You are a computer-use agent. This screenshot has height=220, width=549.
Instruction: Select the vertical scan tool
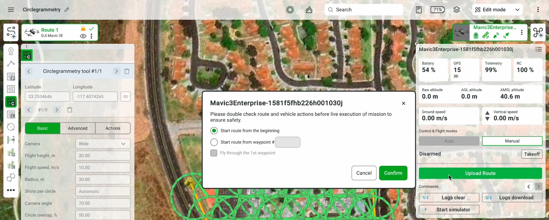tap(11, 140)
